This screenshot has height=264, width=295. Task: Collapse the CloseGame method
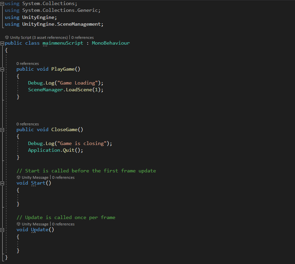point(2,130)
